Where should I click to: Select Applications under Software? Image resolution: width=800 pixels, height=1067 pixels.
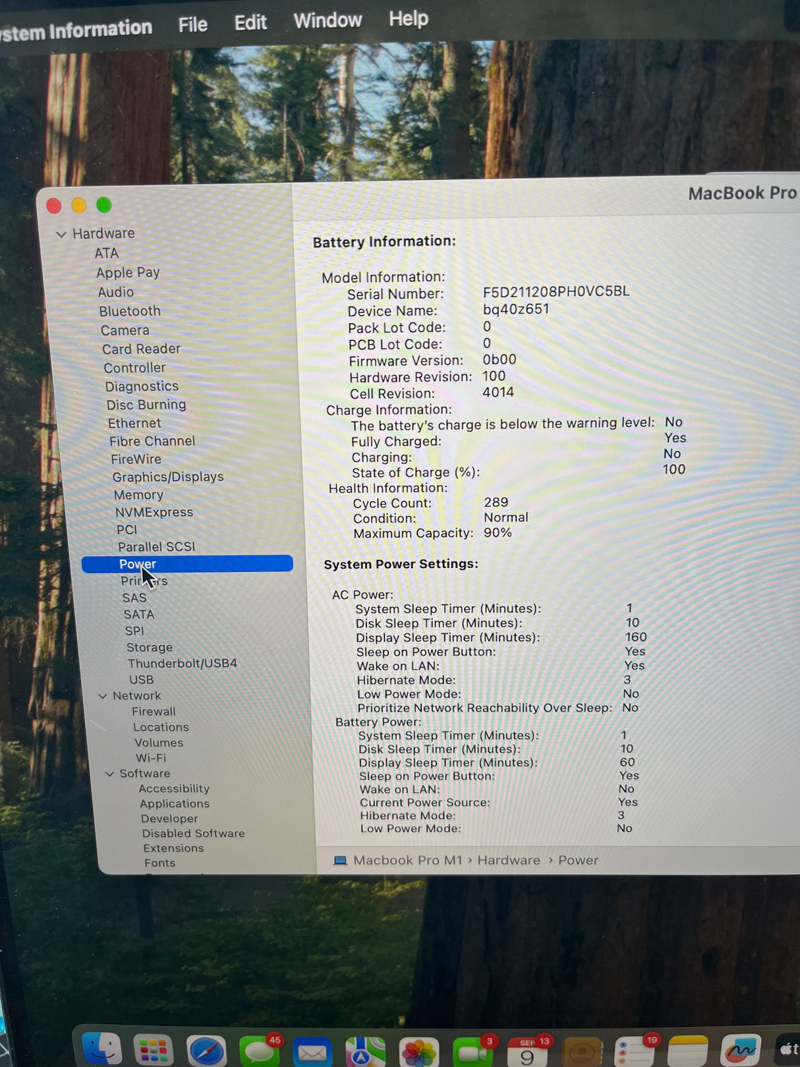tap(175, 803)
